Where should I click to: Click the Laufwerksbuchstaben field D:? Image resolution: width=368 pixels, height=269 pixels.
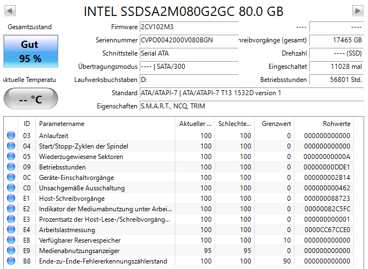click(189, 80)
